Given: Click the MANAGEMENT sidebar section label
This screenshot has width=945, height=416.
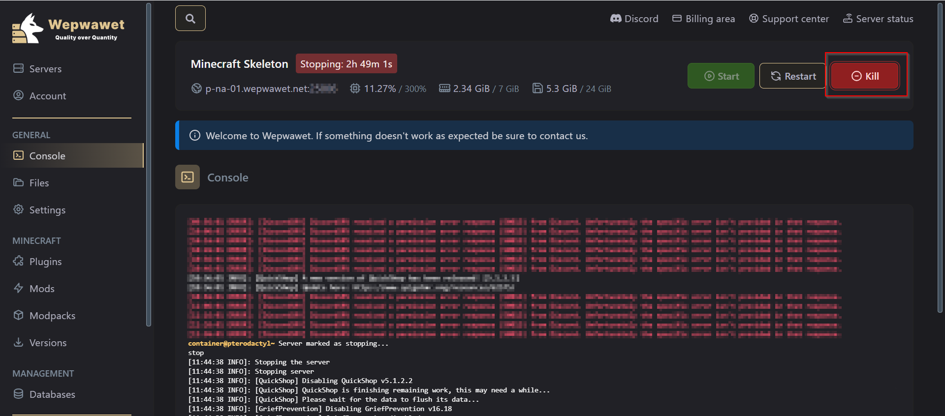Looking at the screenshot, I should tap(43, 374).
